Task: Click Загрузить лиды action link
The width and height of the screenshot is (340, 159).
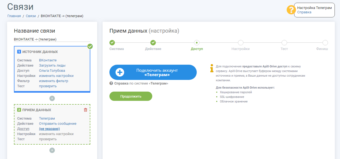Action: pyautogui.click(x=52, y=66)
